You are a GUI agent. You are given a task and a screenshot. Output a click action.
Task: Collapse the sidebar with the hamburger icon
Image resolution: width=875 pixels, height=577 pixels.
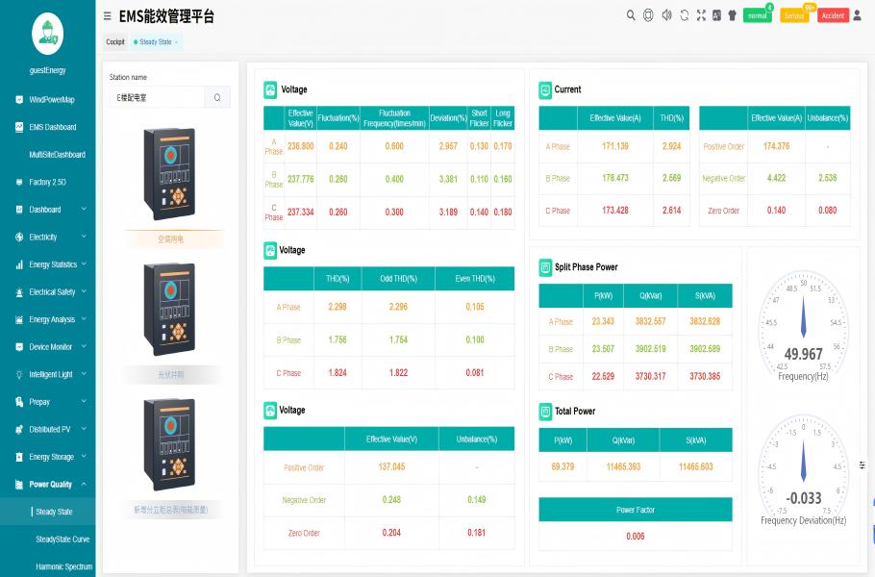click(107, 16)
